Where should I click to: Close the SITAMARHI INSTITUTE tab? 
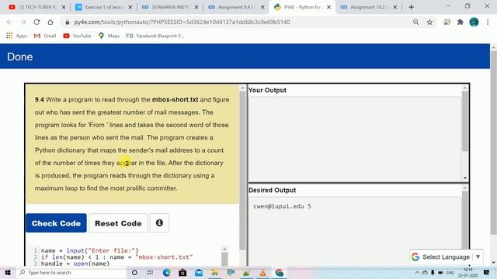tap(196, 7)
